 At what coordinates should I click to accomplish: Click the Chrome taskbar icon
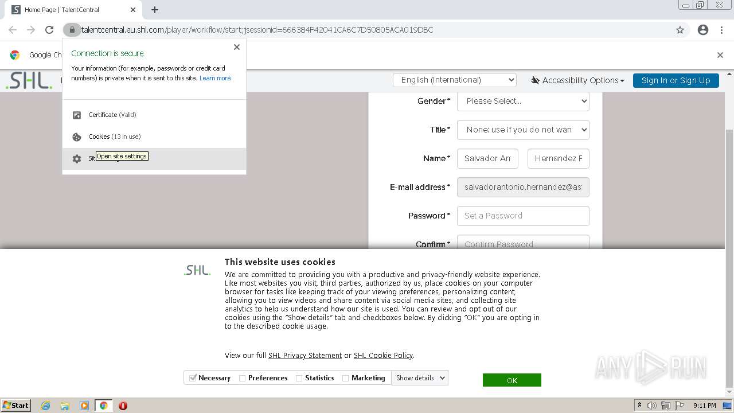104,406
